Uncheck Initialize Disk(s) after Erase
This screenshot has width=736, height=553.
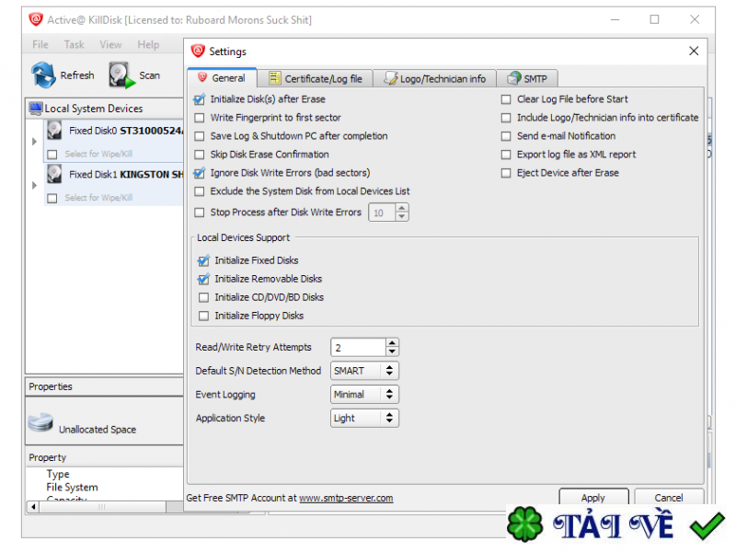tap(201, 99)
